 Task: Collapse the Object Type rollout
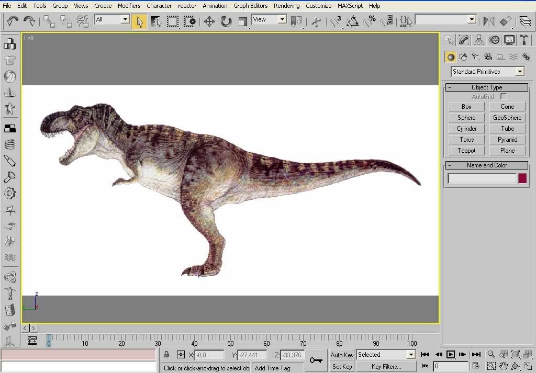coord(486,87)
